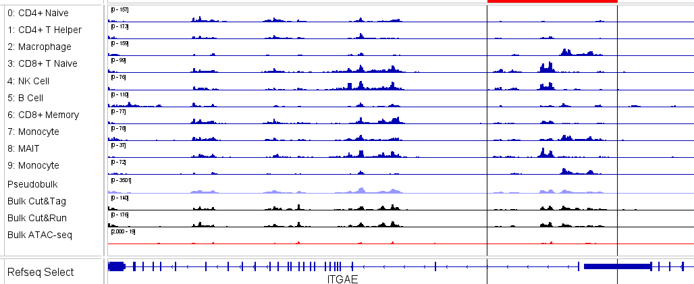Select the "6: CD8+ Memory" track name

[43, 115]
